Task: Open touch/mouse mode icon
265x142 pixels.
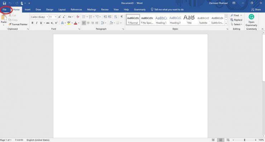Action: click(x=22, y=3)
